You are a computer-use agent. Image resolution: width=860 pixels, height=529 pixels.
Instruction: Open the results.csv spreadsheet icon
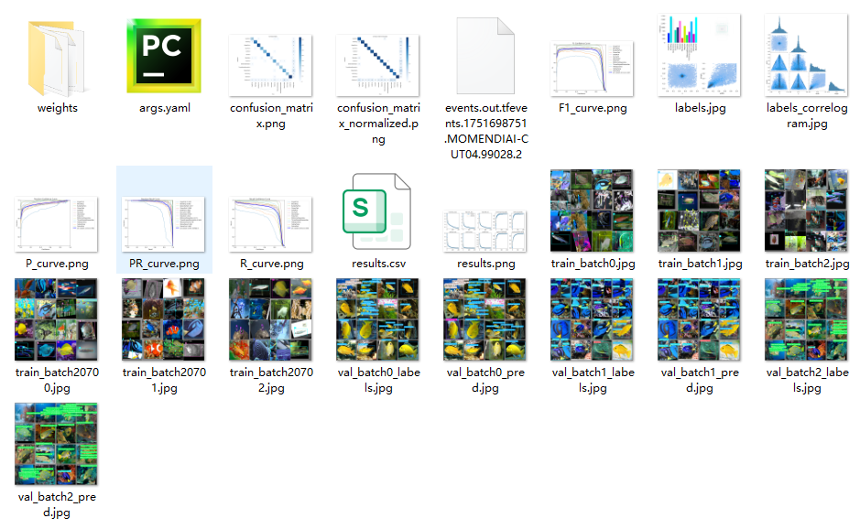pyautogui.click(x=376, y=211)
